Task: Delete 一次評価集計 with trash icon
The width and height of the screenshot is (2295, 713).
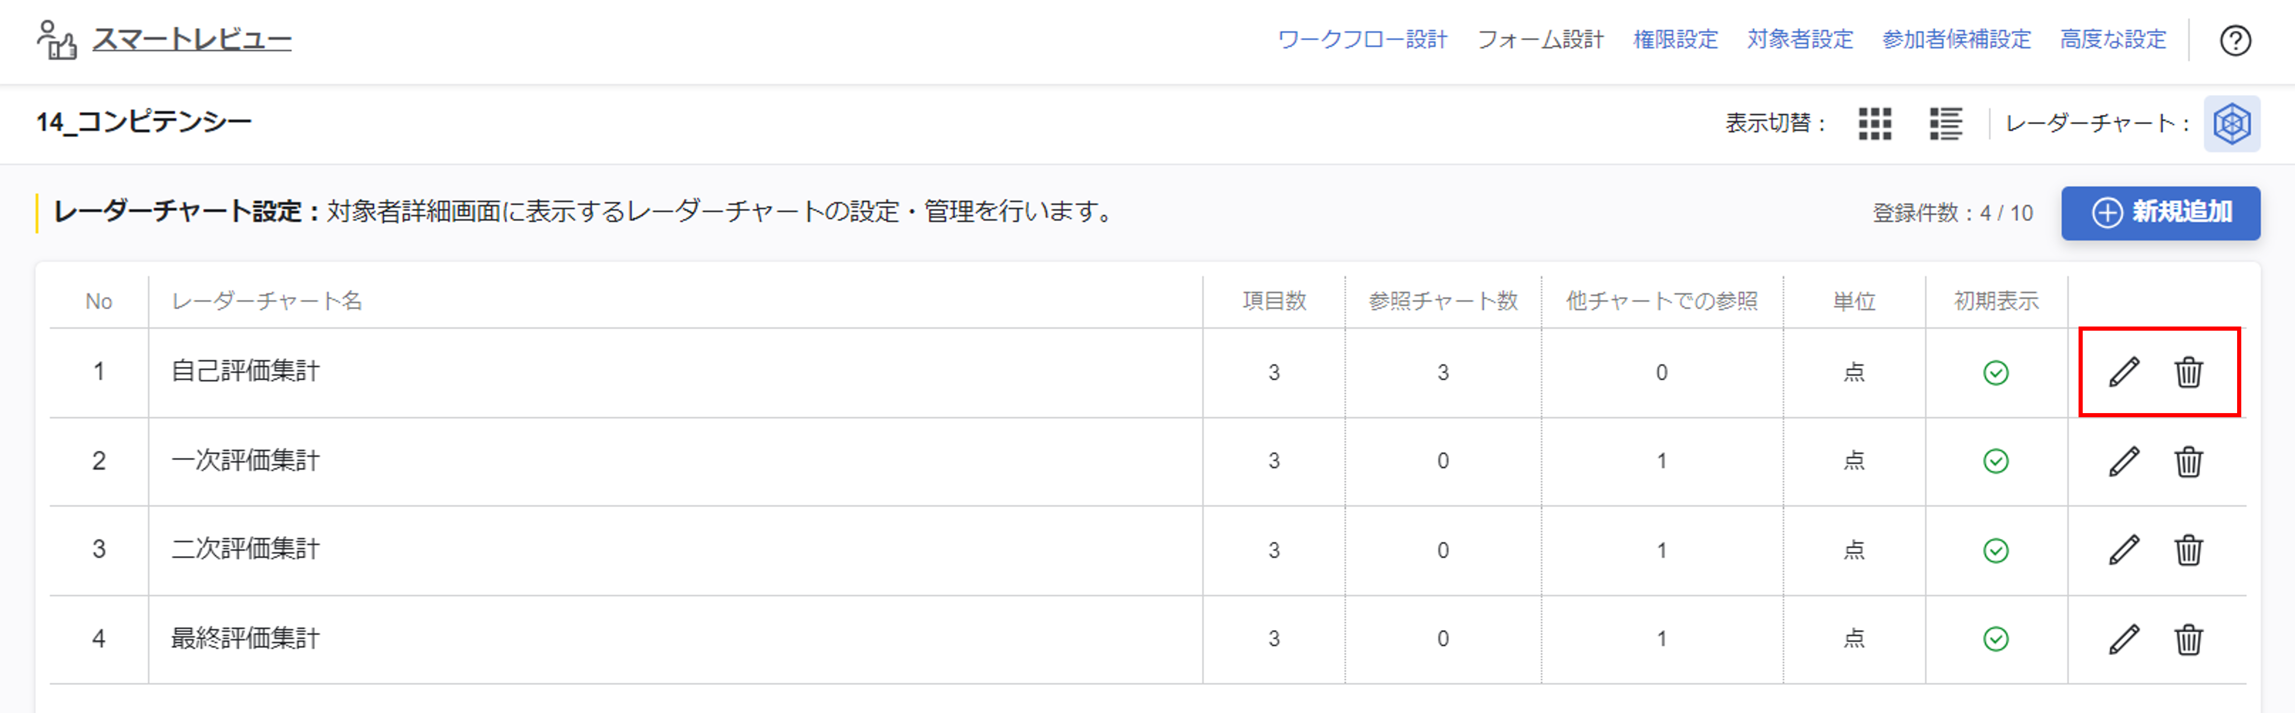Action: (2188, 461)
